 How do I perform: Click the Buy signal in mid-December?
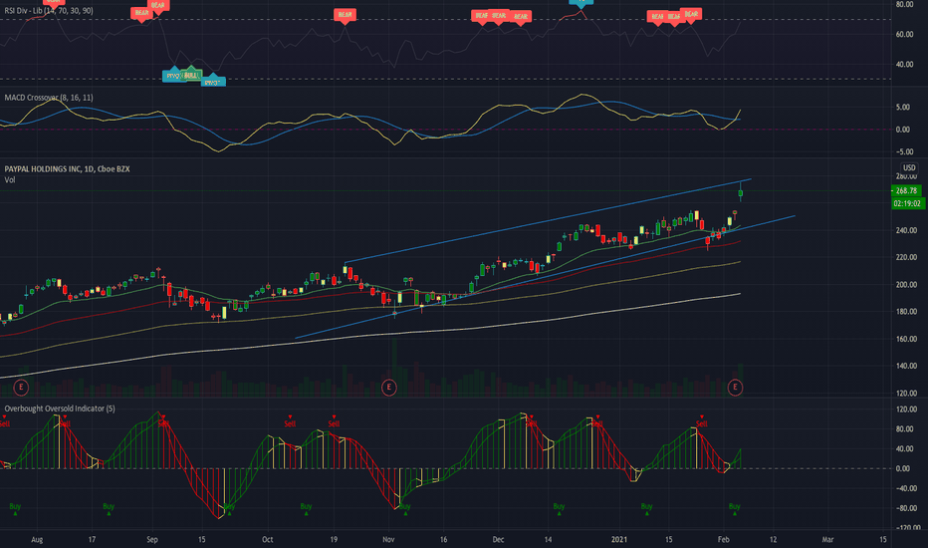[x=559, y=508]
